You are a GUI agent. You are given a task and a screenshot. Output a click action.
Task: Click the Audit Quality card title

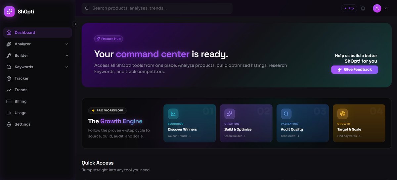coord(292,130)
